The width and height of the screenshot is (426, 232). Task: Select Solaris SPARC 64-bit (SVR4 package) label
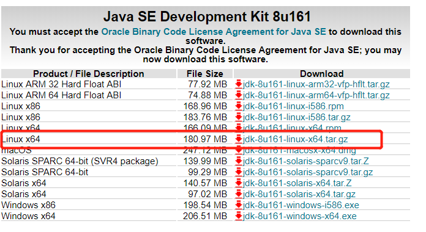pyautogui.click(x=80, y=161)
